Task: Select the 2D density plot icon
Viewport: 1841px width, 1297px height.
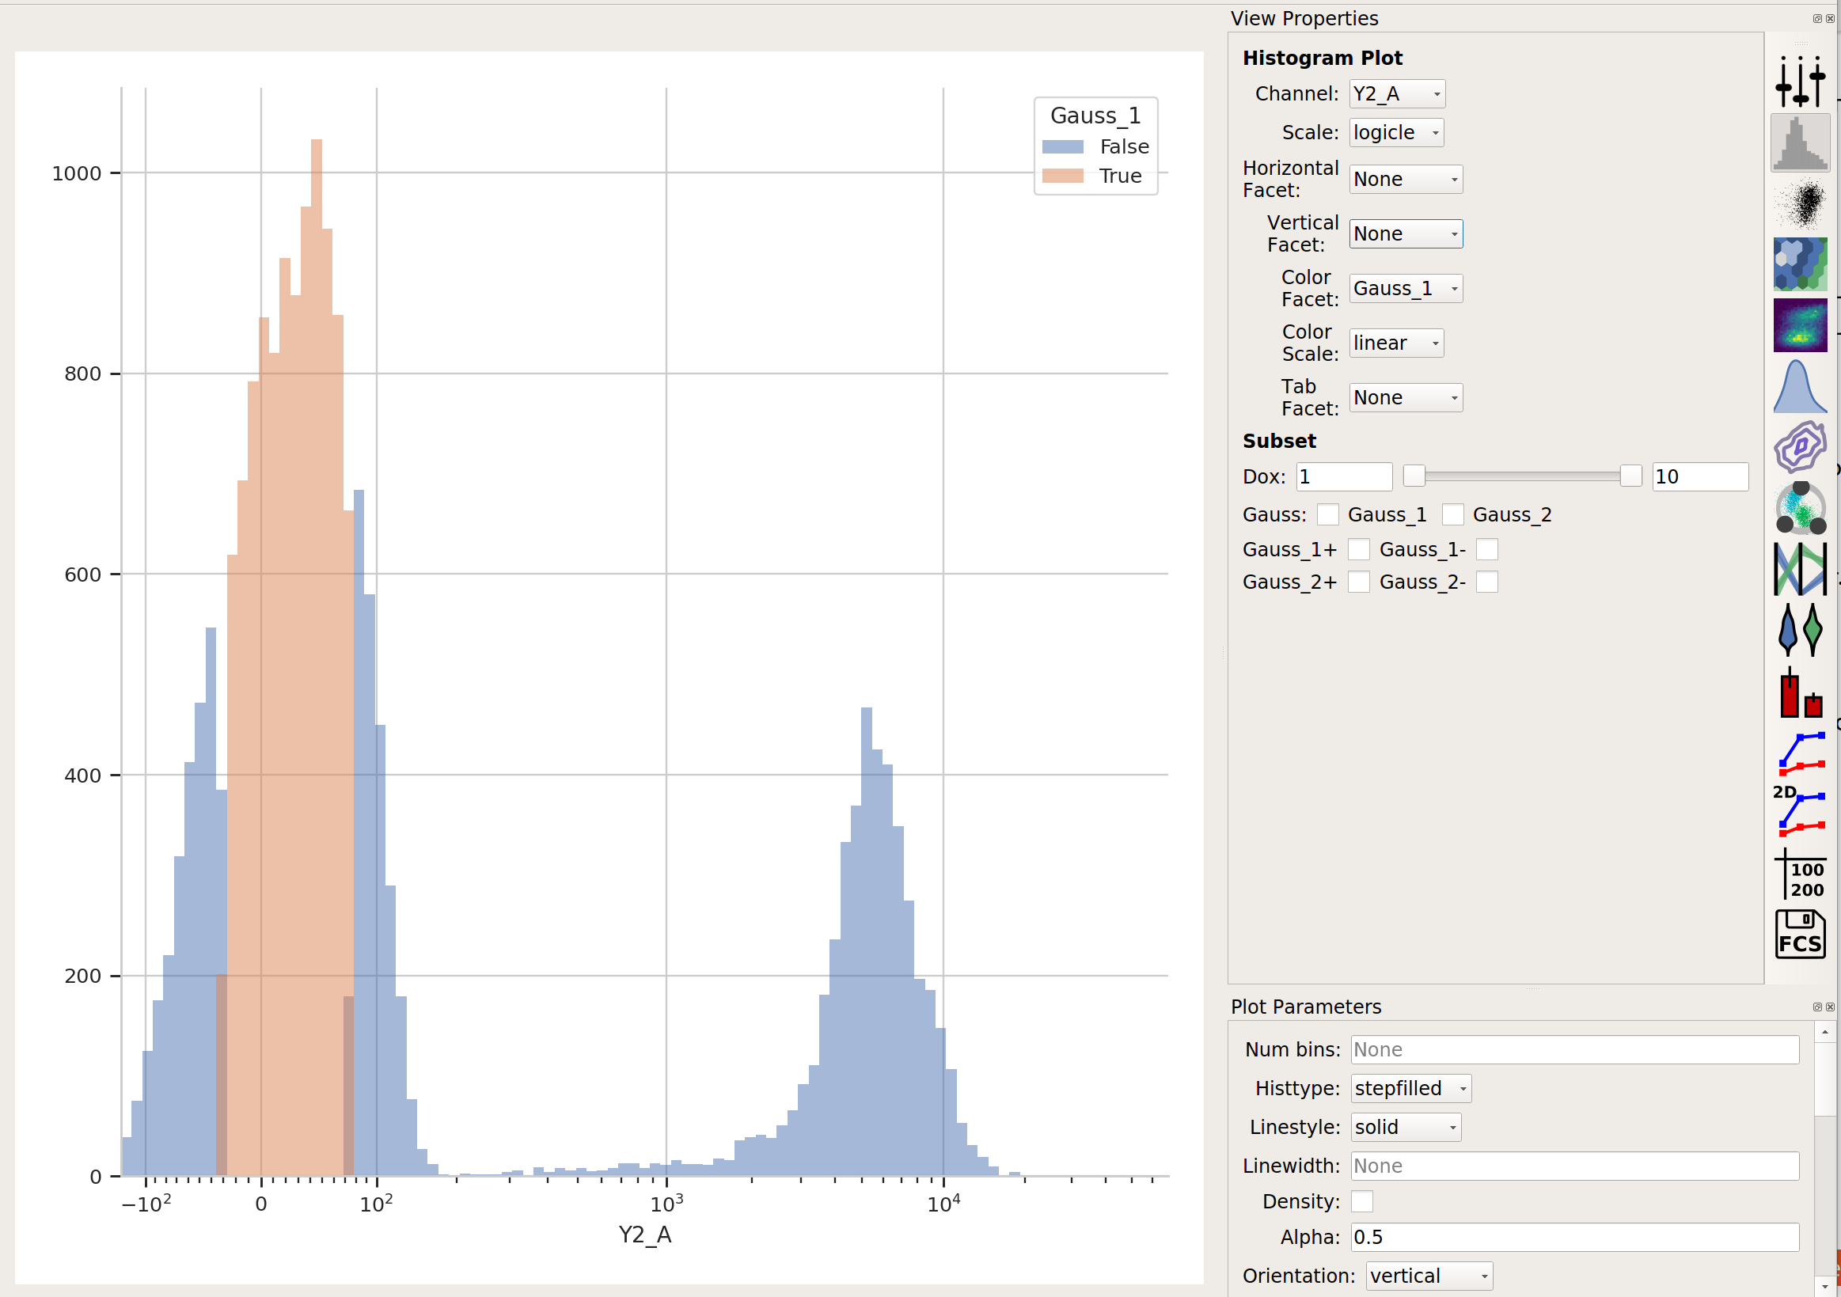Action: (1800, 324)
